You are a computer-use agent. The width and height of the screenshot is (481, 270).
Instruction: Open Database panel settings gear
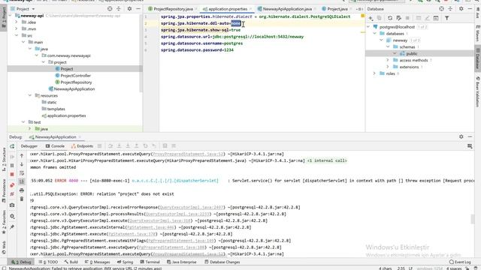461,9
